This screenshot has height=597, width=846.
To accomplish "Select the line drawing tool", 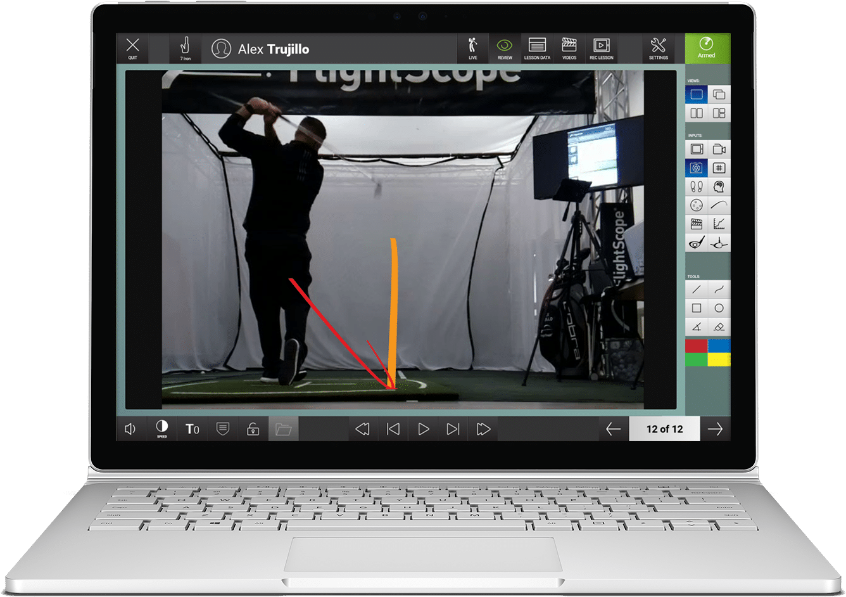I will [697, 290].
